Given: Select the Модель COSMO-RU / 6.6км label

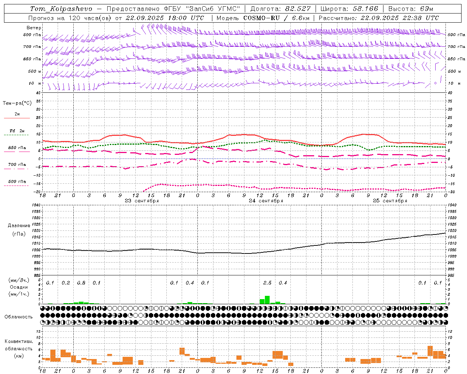Looking at the screenshot, I should tap(263, 18).
